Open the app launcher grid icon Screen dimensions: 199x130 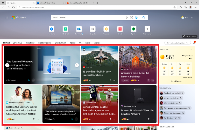coord(7,18)
